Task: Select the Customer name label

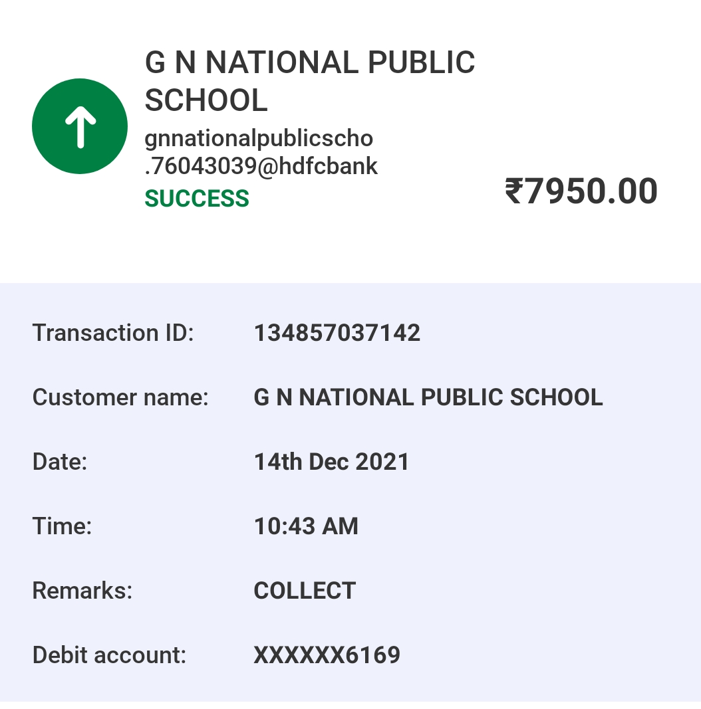Action: pyautogui.click(x=120, y=397)
